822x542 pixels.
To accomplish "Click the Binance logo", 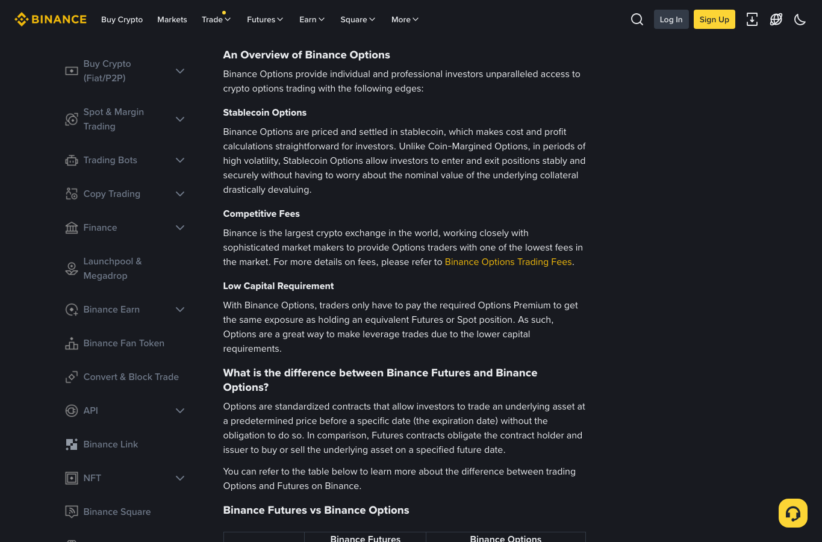I will click(51, 19).
